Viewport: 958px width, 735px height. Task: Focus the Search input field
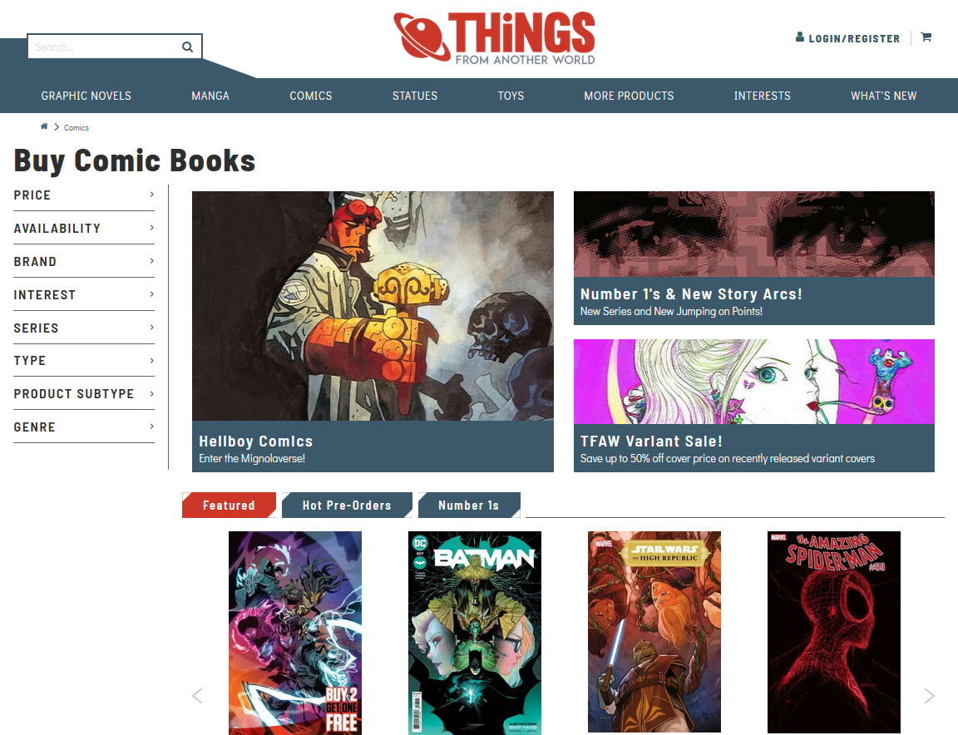[x=104, y=47]
